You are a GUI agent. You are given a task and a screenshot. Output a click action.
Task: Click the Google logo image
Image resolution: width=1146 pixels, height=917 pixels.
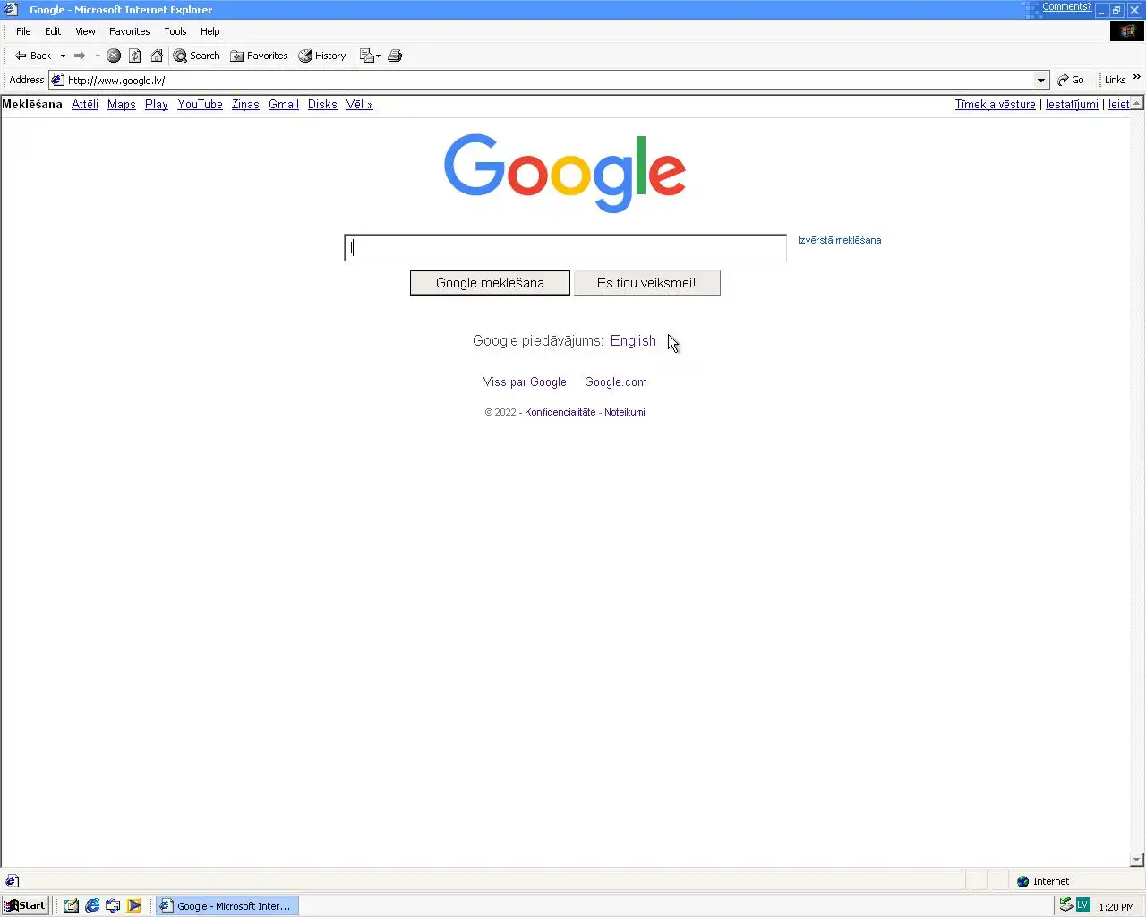coord(565,173)
